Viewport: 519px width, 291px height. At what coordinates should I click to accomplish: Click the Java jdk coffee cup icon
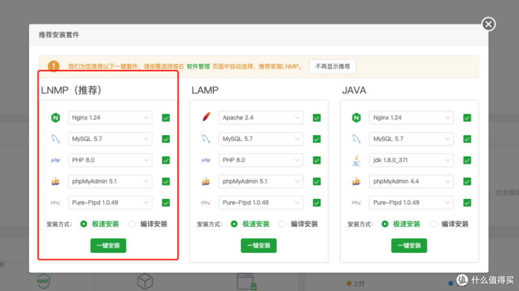[x=356, y=160]
